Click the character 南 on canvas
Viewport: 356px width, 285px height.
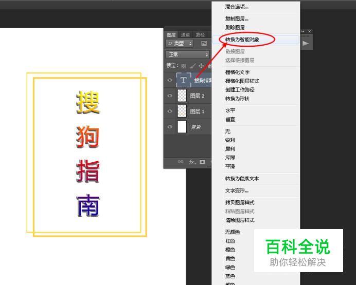coord(88,206)
